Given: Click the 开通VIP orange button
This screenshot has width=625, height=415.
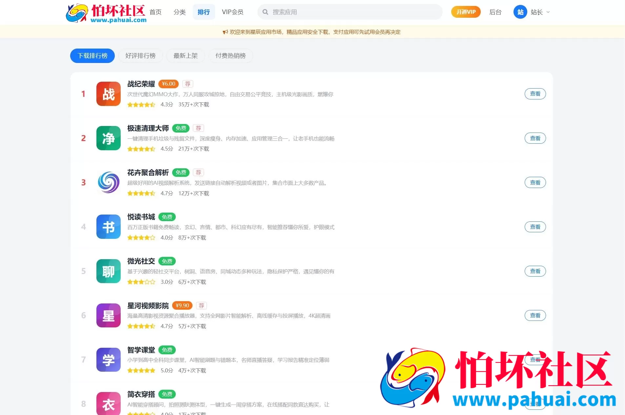Looking at the screenshot, I should [466, 12].
